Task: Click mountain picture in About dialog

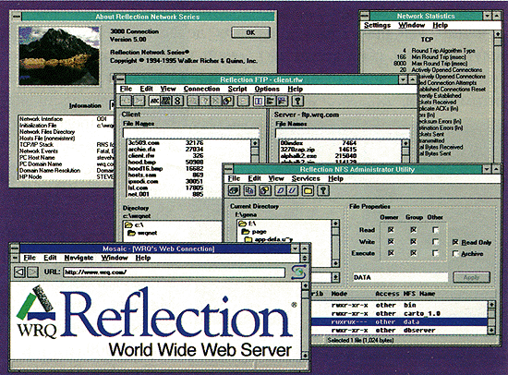Action: 59,56
